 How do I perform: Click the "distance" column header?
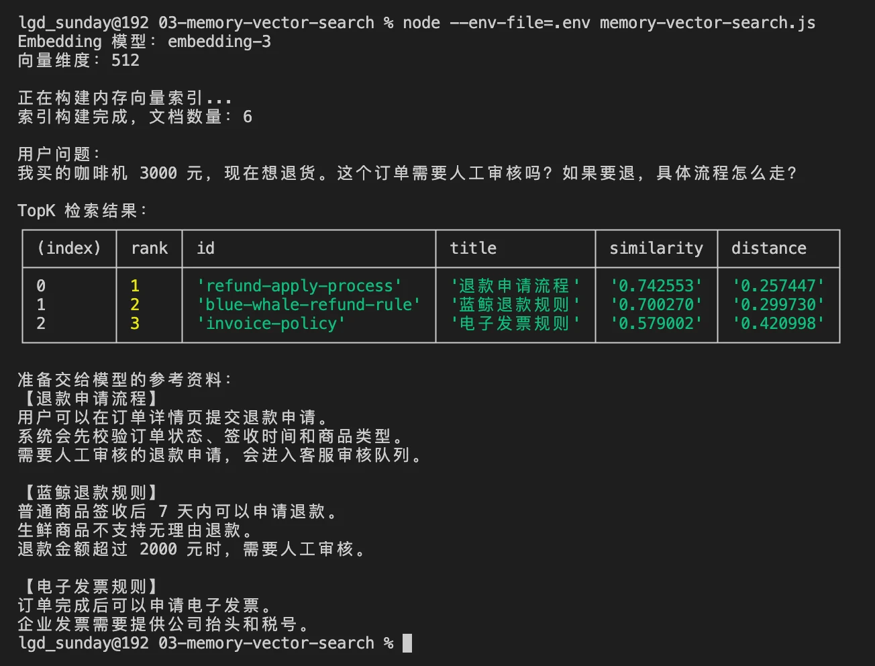click(769, 248)
